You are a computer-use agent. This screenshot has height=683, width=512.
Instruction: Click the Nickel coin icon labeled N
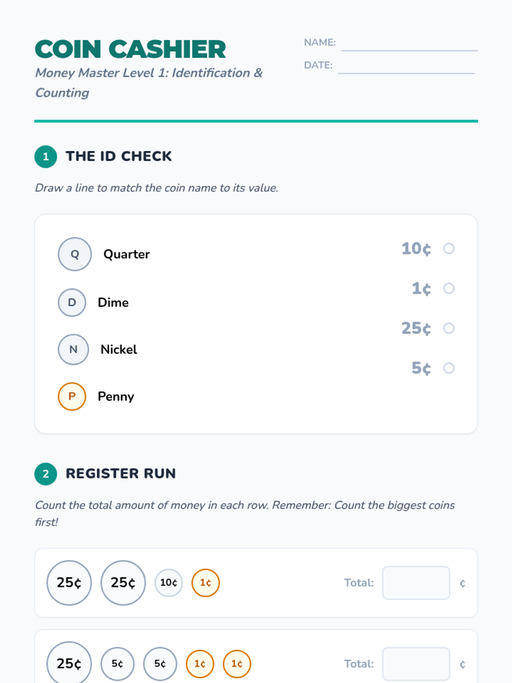73,349
